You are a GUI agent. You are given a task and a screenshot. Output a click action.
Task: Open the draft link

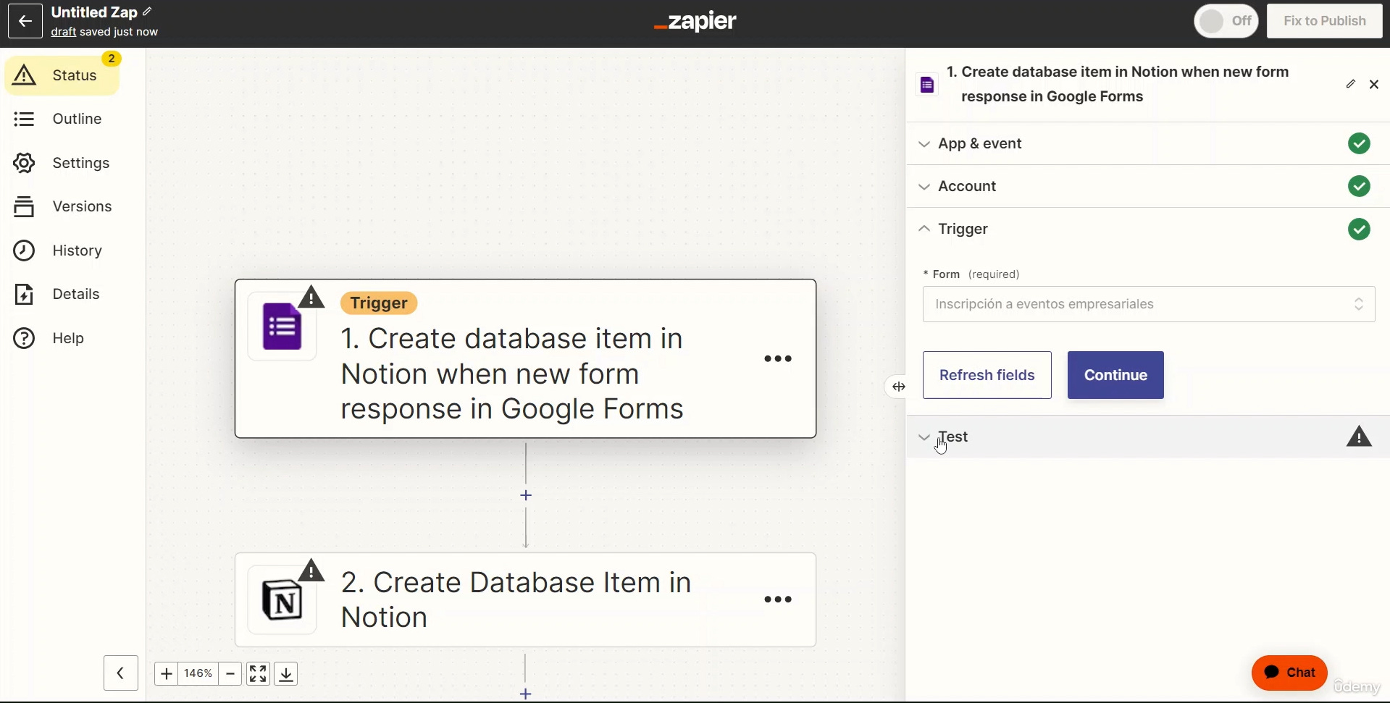[64, 32]
